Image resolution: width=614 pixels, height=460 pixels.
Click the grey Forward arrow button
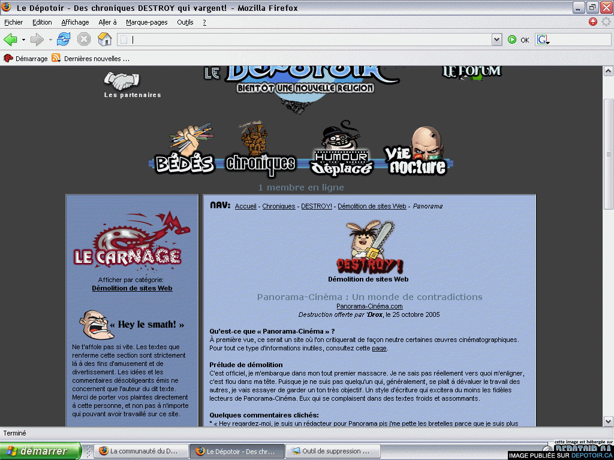(x=37, y=40)
